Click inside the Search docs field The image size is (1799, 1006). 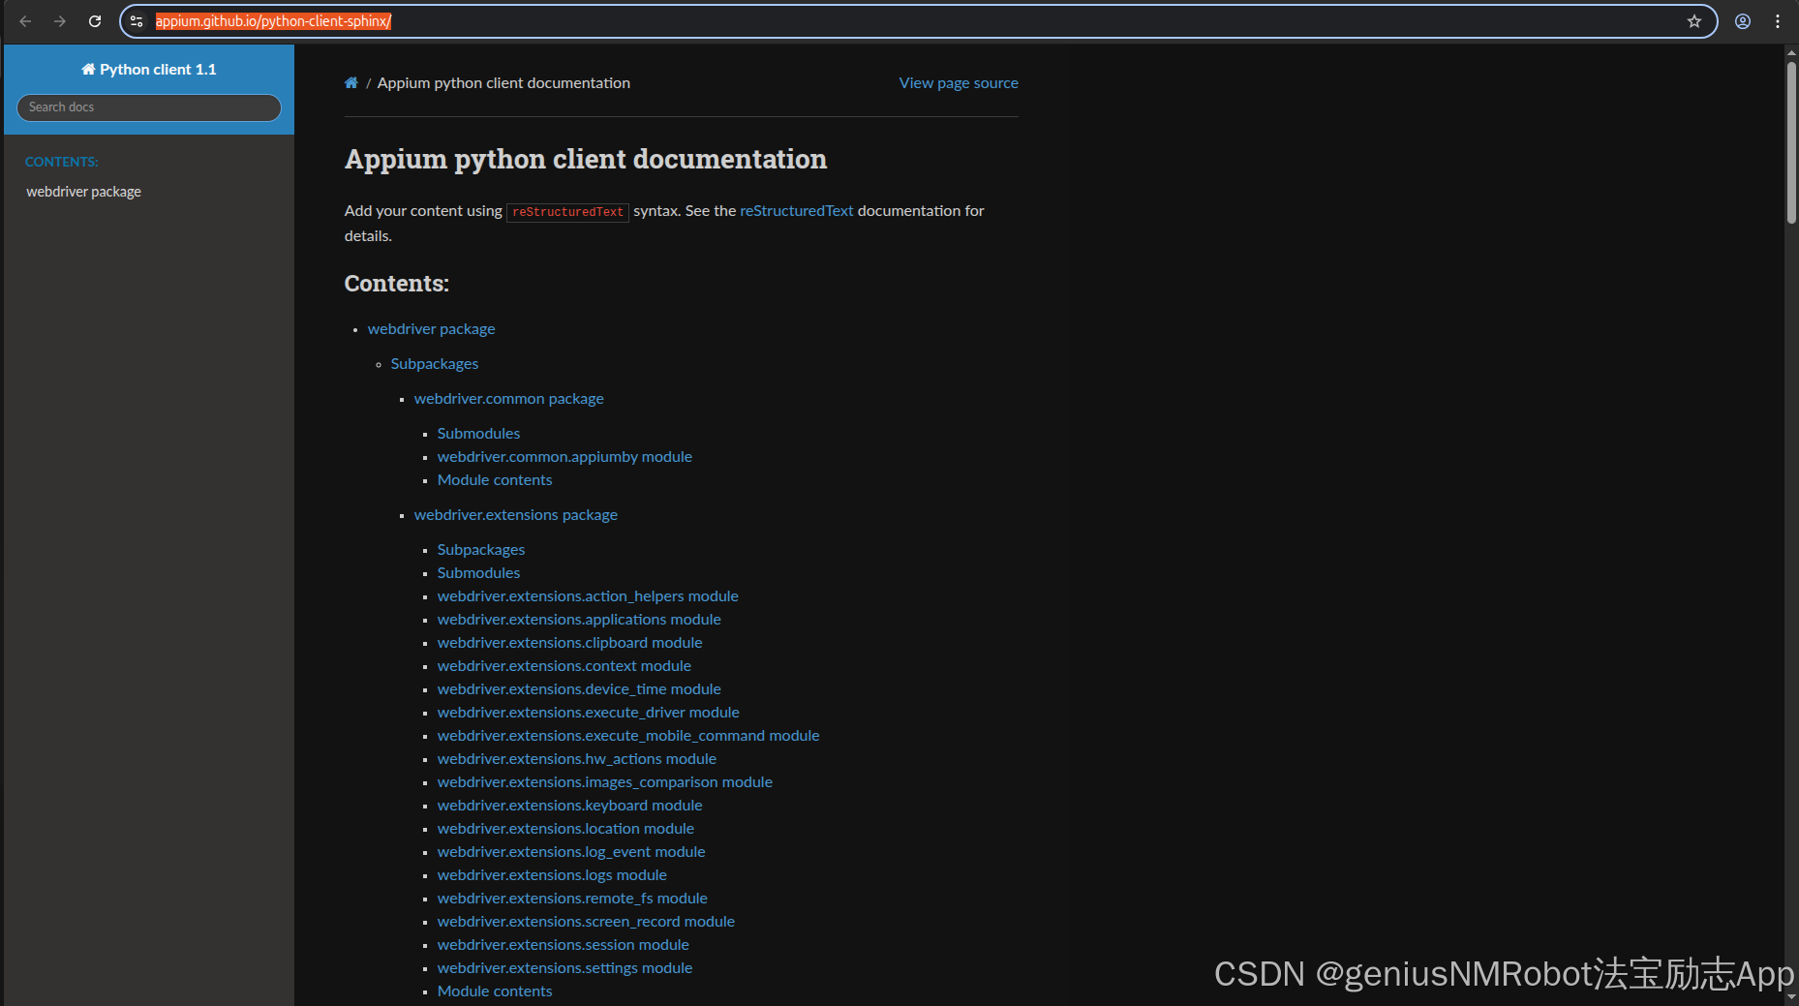coord(148,107)
